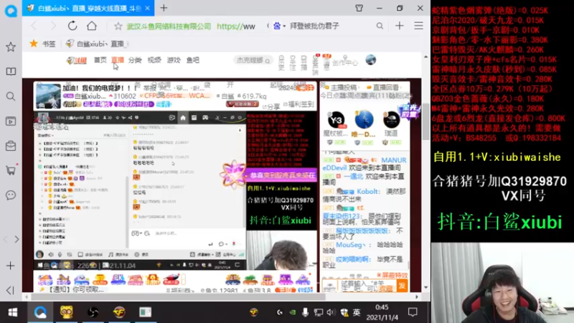Open the video play icon in sidebar
Screen dimensions: 574x323
click(x=11, y=121)
